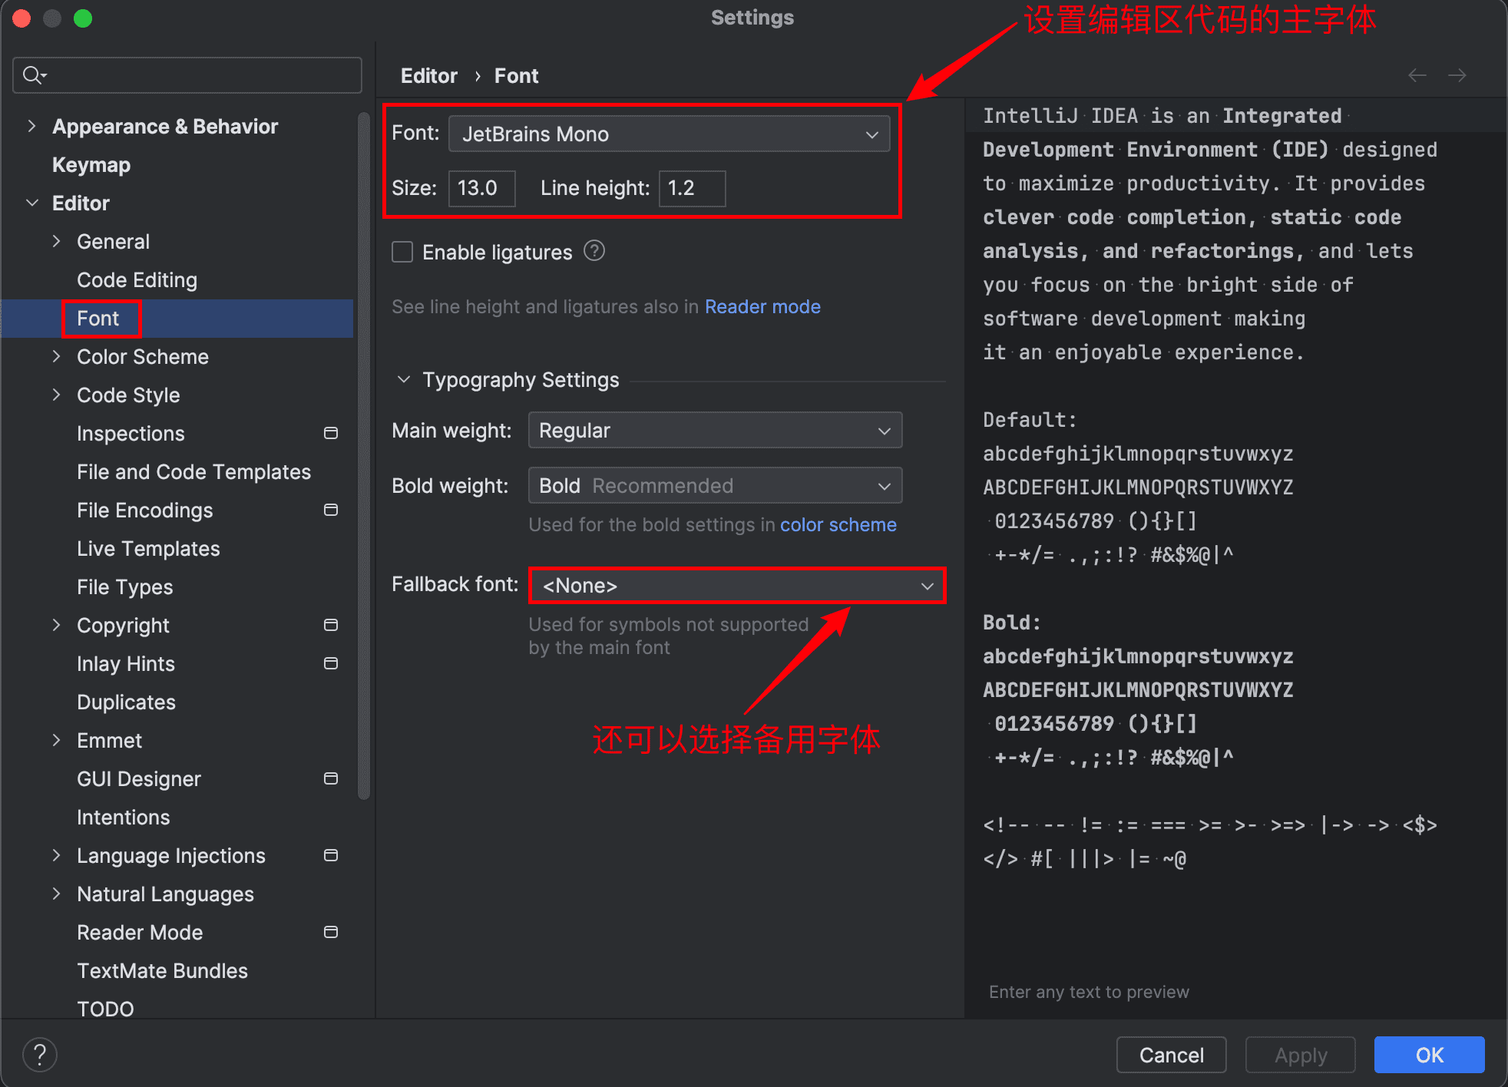Collapse the Editor tree node
Image resolution: width=1508 pixels, height=1087 pixels.
[x=31, y=203]
